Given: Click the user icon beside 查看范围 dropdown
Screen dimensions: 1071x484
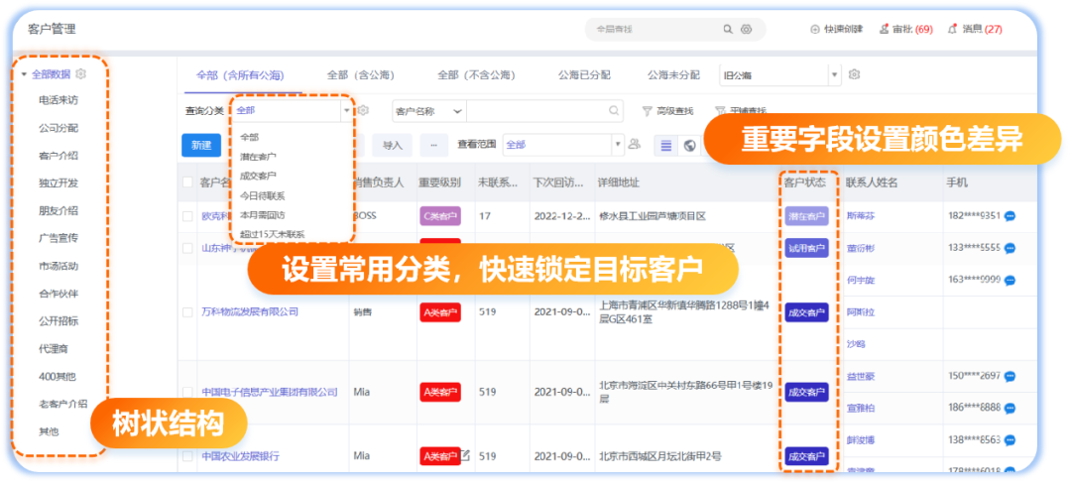Looking at the screenshot, I should pyautogui.click(x=635, y=145).
